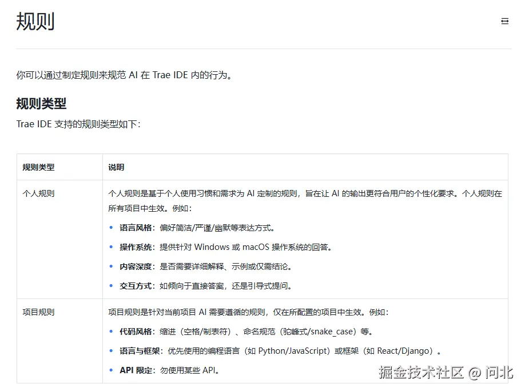Click the bullet before API 限定

[x=110, y=370]
